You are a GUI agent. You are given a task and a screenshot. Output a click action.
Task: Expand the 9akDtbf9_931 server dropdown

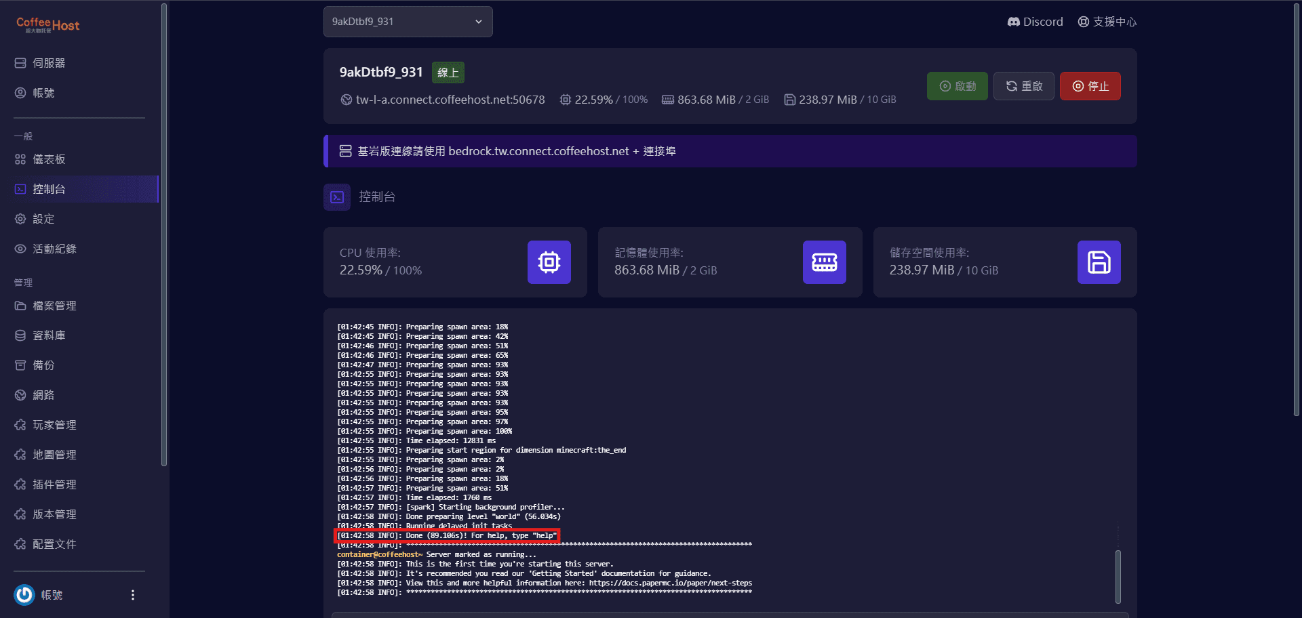(x=408, y=22)
